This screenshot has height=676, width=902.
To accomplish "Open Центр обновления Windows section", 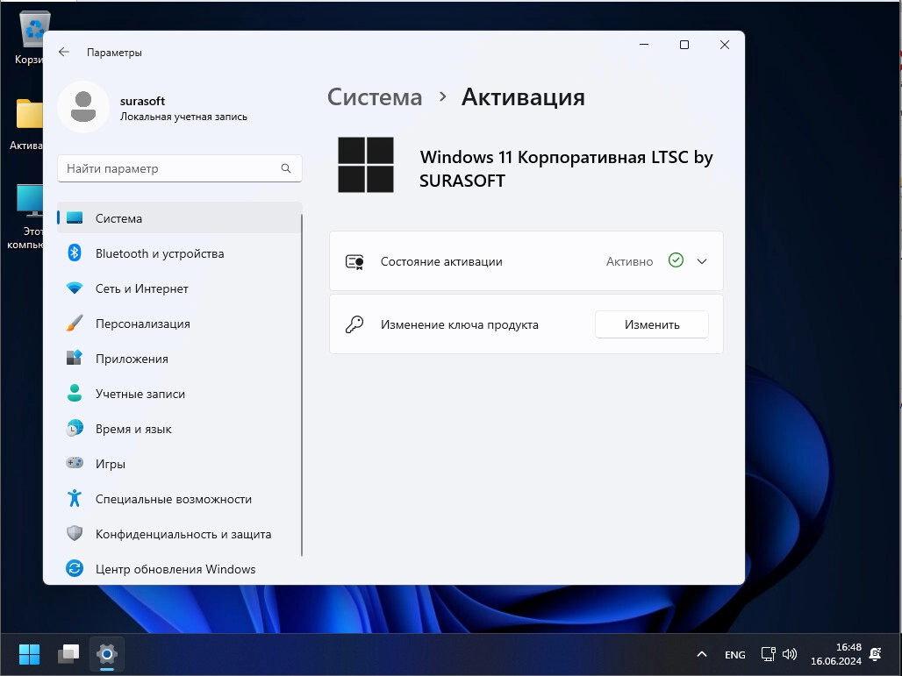I will click(175, 569).
